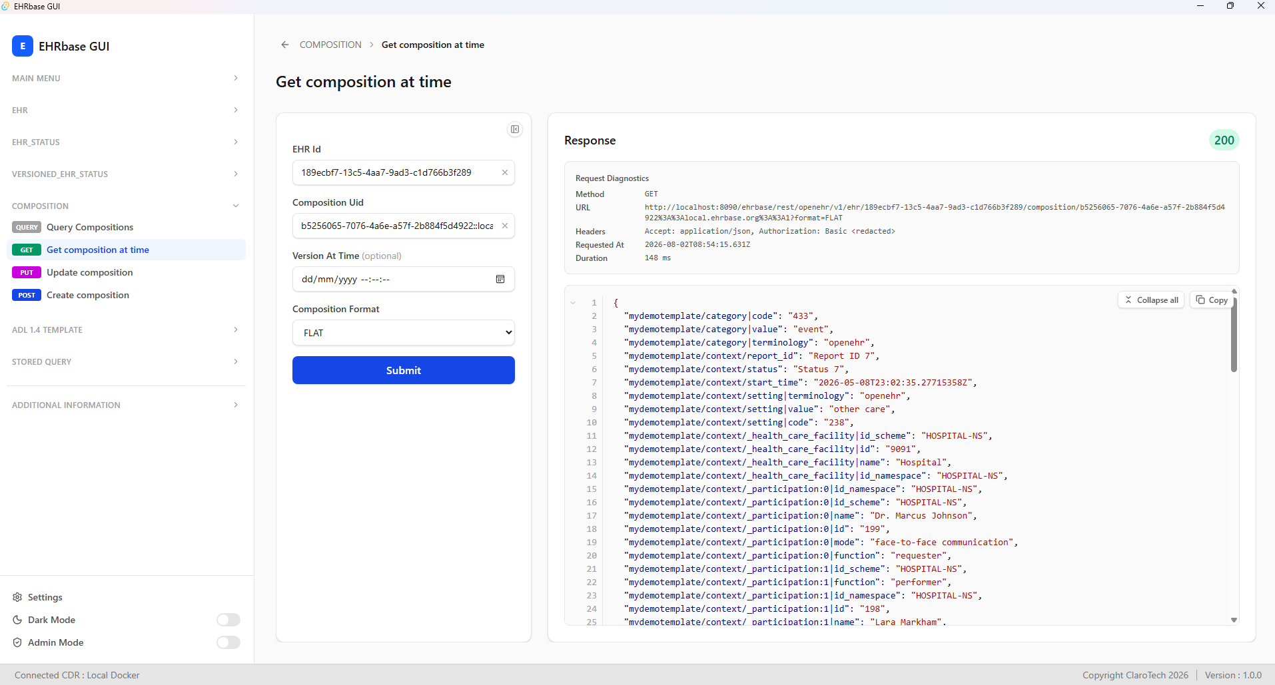This screenshot has width=1275, height=685.
Task: Click the GET method value in diagnostics
Action: click(651, 194)
